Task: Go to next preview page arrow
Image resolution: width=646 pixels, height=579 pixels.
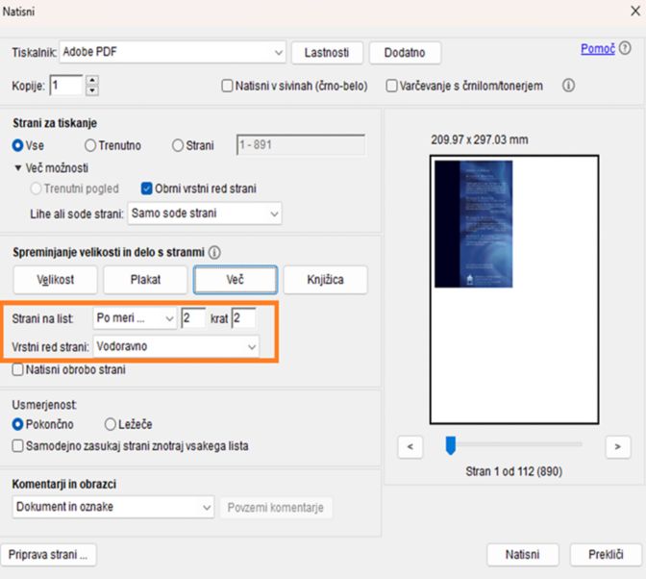Action: point(617,446)
